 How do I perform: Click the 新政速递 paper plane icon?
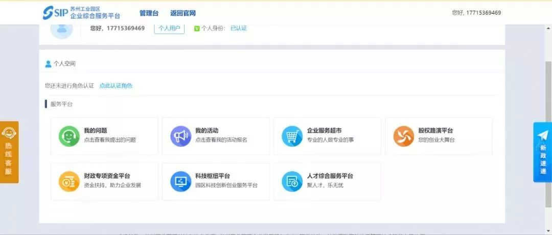point(543,135)
